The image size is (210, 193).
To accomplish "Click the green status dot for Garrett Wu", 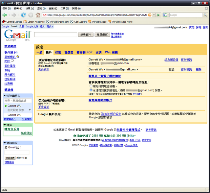I will pos(6,106).
